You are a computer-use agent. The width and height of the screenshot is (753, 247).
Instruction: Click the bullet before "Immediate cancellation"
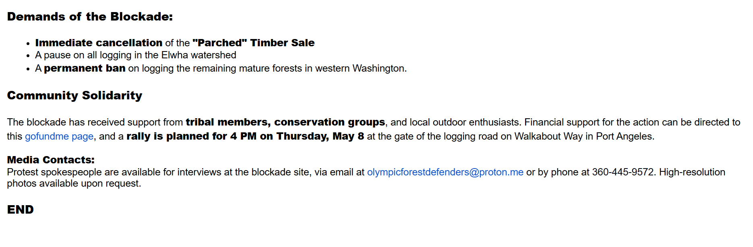click(x=28, y=43)
